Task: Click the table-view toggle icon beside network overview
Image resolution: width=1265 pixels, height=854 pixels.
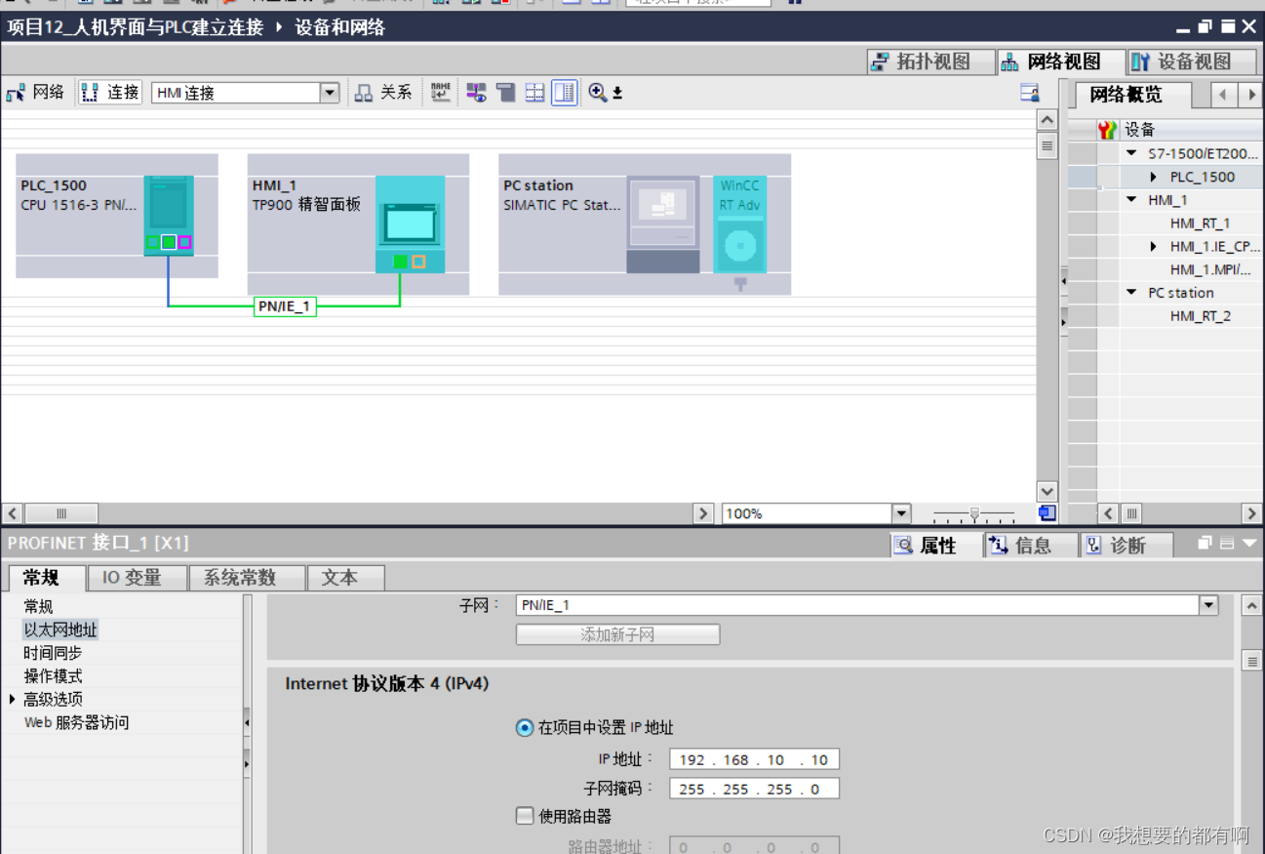Action: coord(1030,93)
